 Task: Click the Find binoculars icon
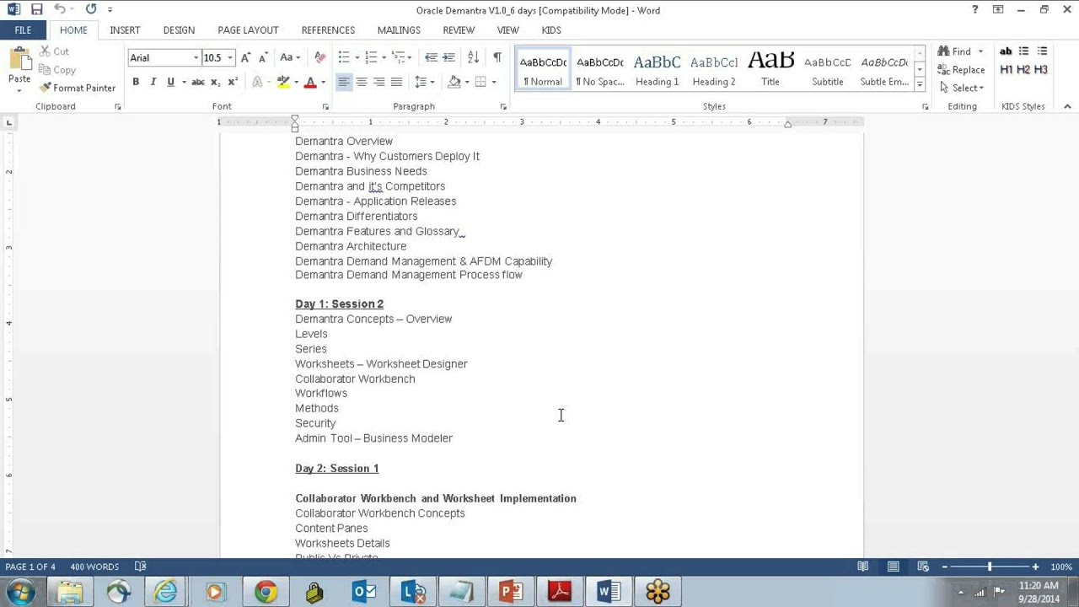pyautogui.click(x=944, y=51)
